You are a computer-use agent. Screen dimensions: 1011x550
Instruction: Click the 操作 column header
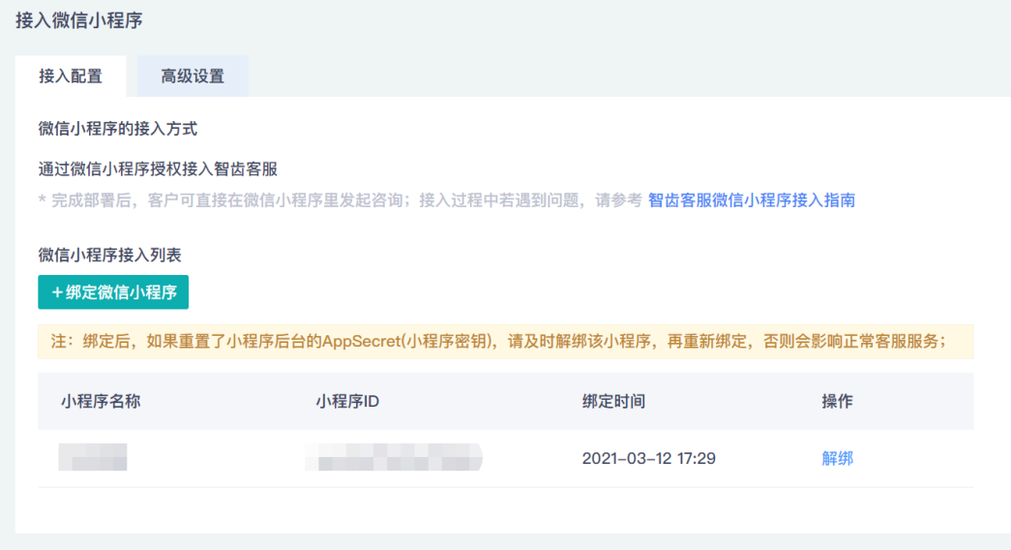pos(837,402)
